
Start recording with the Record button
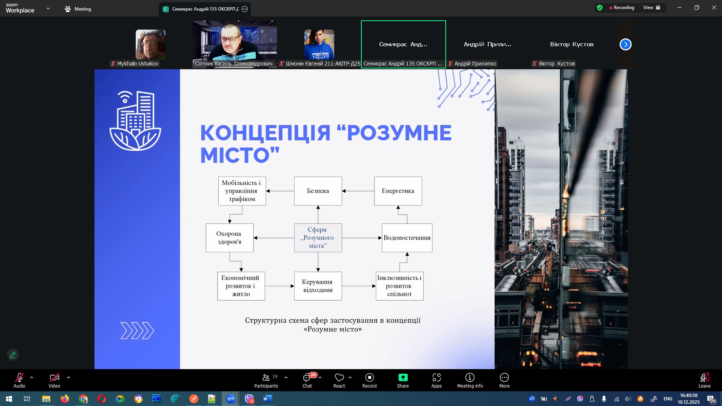tap(369, 380)
